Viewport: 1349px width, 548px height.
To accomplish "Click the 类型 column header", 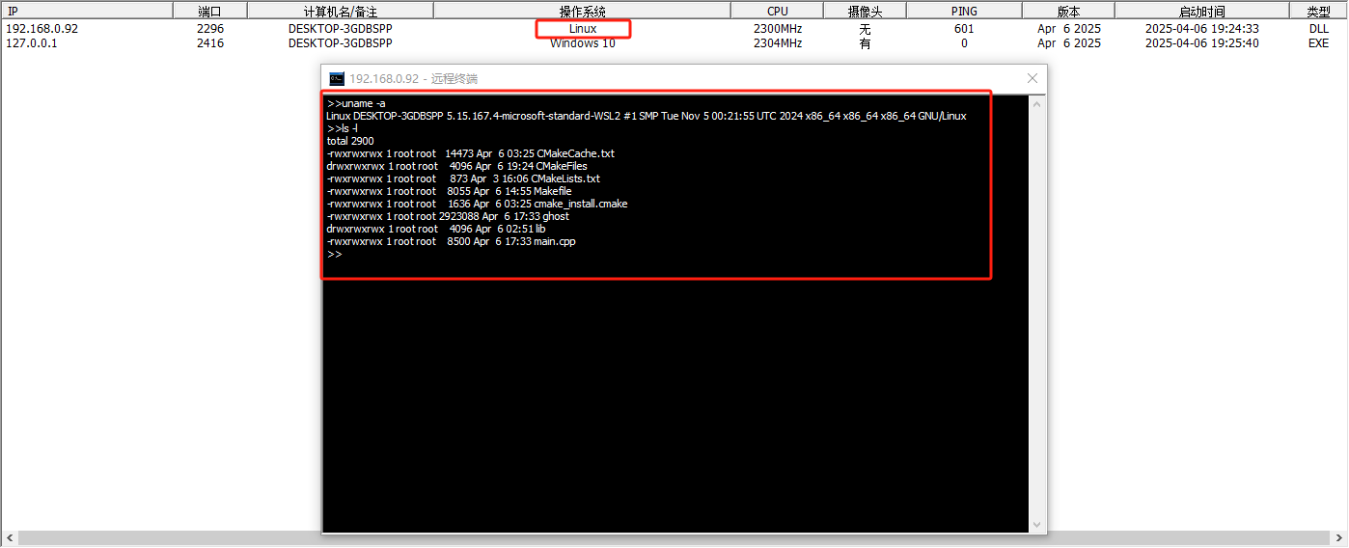I will pos(1318,11).
